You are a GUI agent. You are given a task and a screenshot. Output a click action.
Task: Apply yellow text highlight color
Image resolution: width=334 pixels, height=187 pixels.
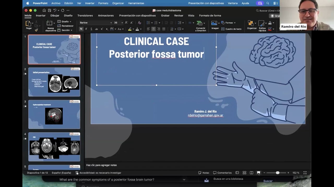[130, 29]
